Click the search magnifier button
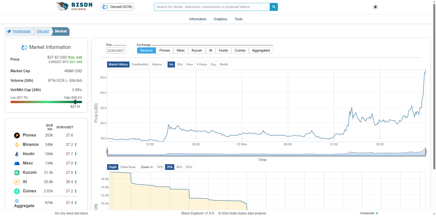Screen dimensions: 436x216 pyautogui.click(x=274, y=7)
